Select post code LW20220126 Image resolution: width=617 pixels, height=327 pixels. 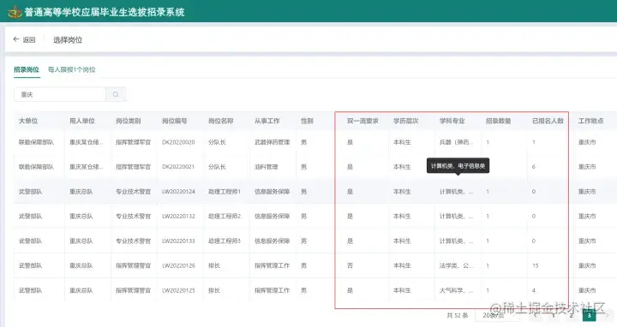(178, 265)
